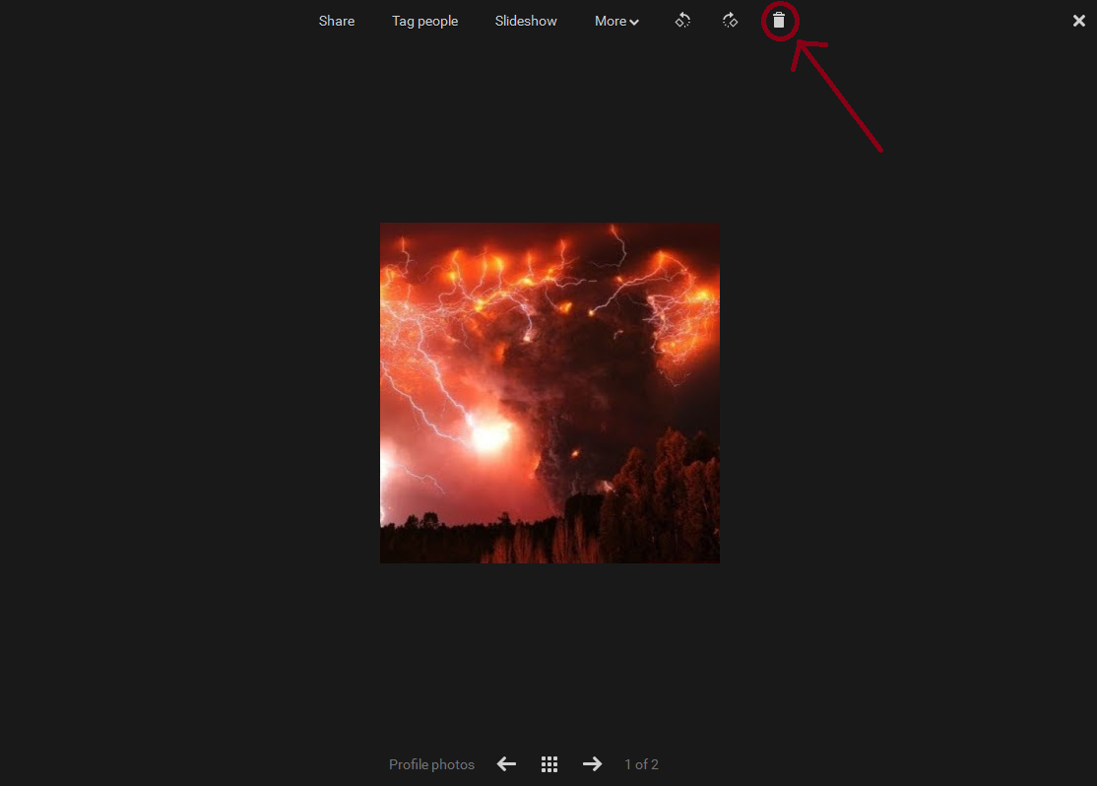The height and width of the screenshot is (786, 1097).
Task: Click the '1 of 2' counter text
Action: coord(641,764)
